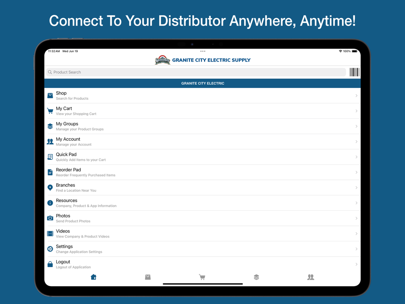This screenshot has height=304, width=405.
Task: Click the Reorder Pad document icon
Action: click(x=50, y=172)
